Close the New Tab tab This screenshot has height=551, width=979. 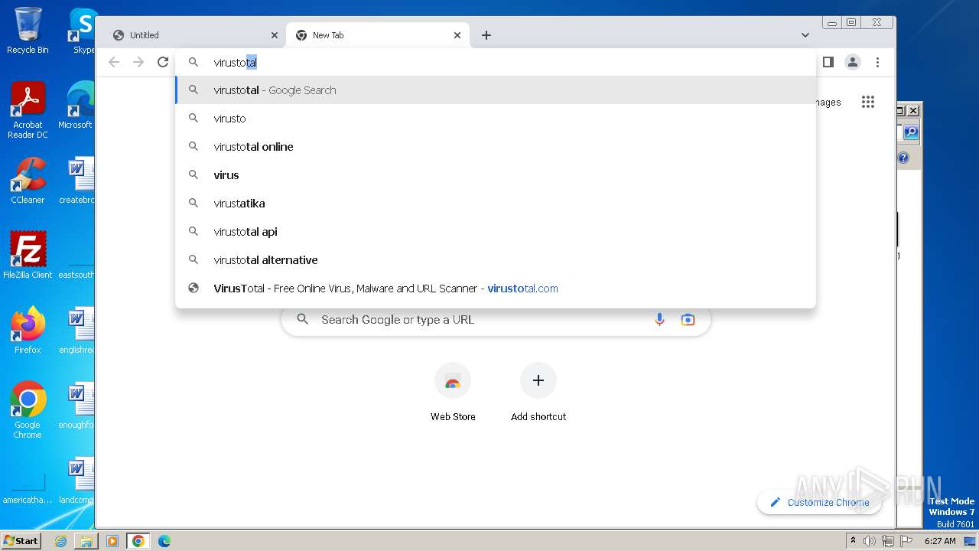(457, 35)
